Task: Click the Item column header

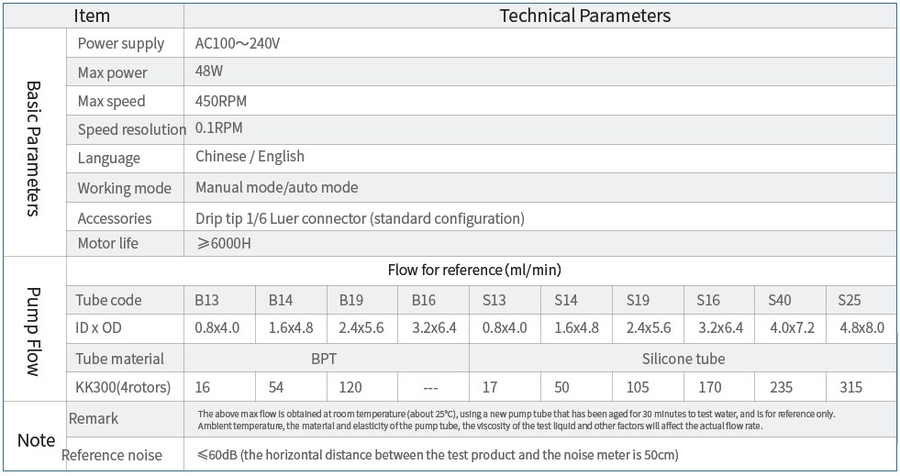Action: 92,16
